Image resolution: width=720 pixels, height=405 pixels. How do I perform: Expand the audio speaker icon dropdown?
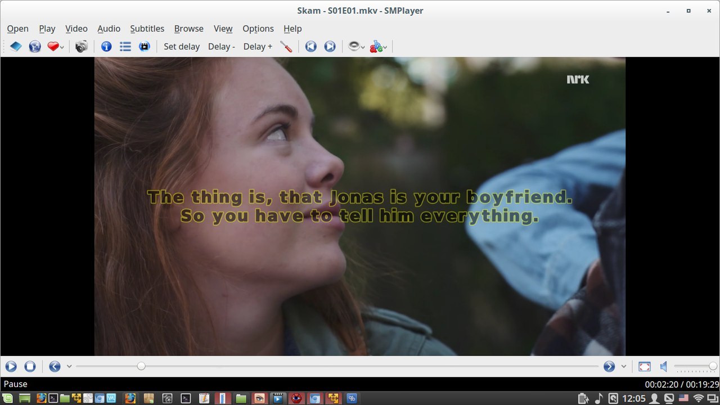(363, 47)
